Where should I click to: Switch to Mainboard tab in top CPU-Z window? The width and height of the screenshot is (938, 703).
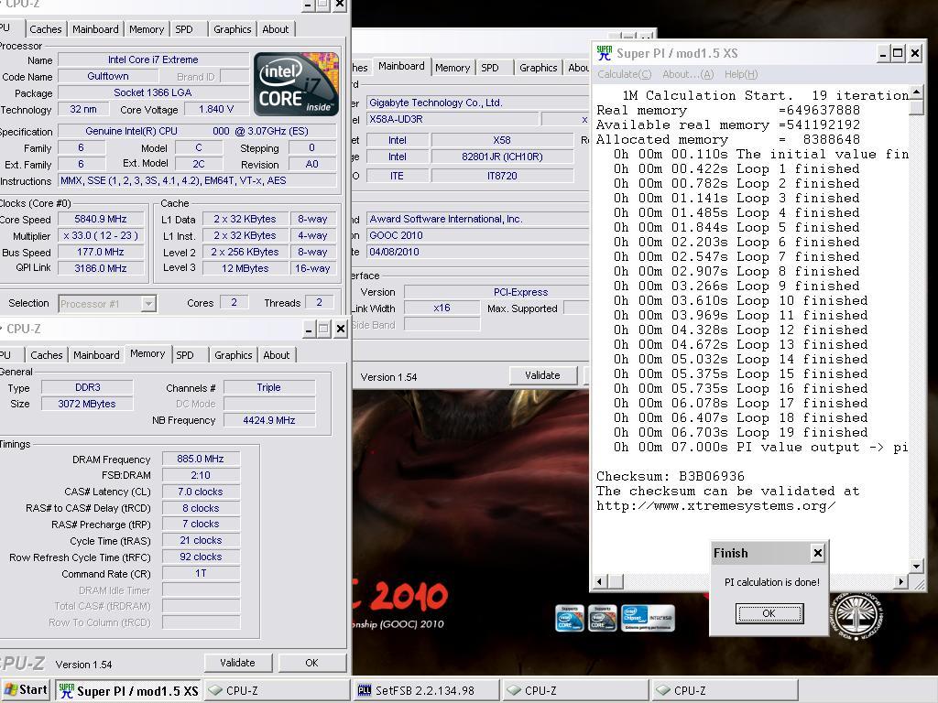point(95,29)
